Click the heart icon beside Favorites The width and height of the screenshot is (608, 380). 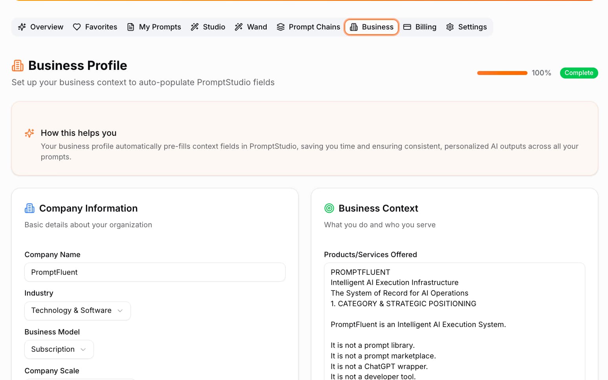click(x=77, y=27)
